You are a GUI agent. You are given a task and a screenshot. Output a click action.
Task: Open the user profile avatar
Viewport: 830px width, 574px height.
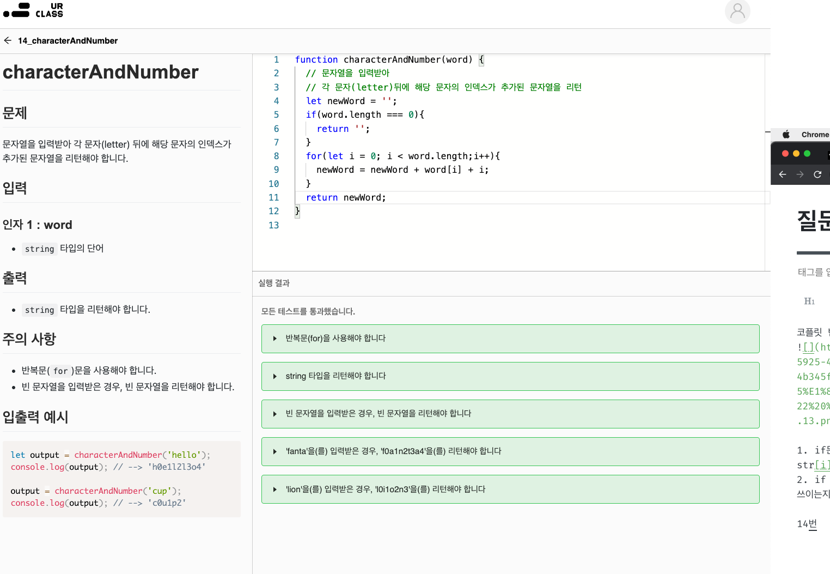[737, 11]
